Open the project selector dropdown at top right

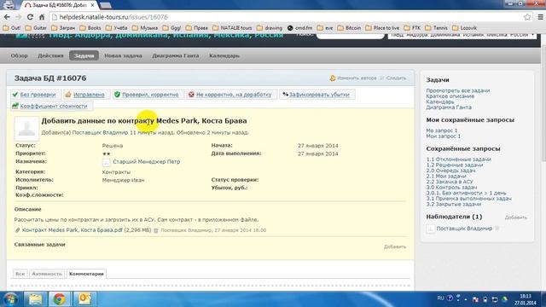(462, 35)
